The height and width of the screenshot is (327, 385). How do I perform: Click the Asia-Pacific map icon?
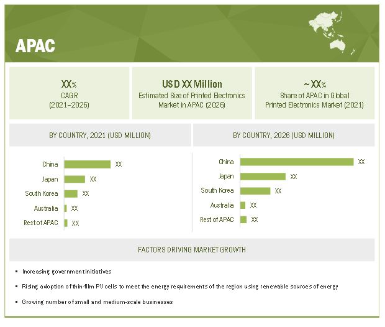tap(331, 31)
